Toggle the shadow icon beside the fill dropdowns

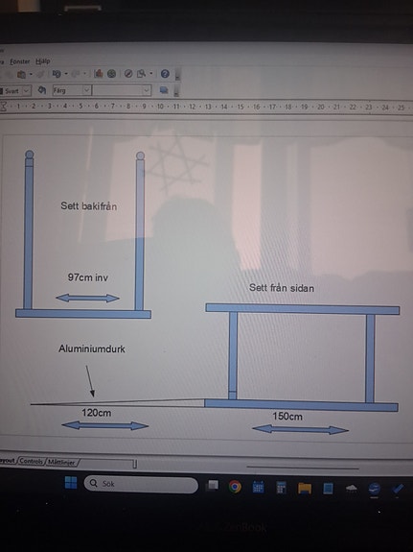pos(164,90)
